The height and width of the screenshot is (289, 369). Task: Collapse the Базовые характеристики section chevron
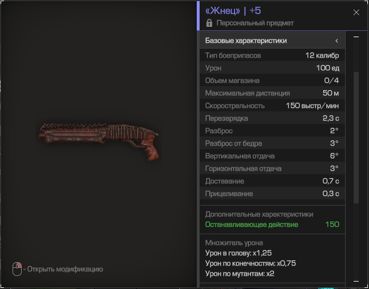[x=336, y=41]
